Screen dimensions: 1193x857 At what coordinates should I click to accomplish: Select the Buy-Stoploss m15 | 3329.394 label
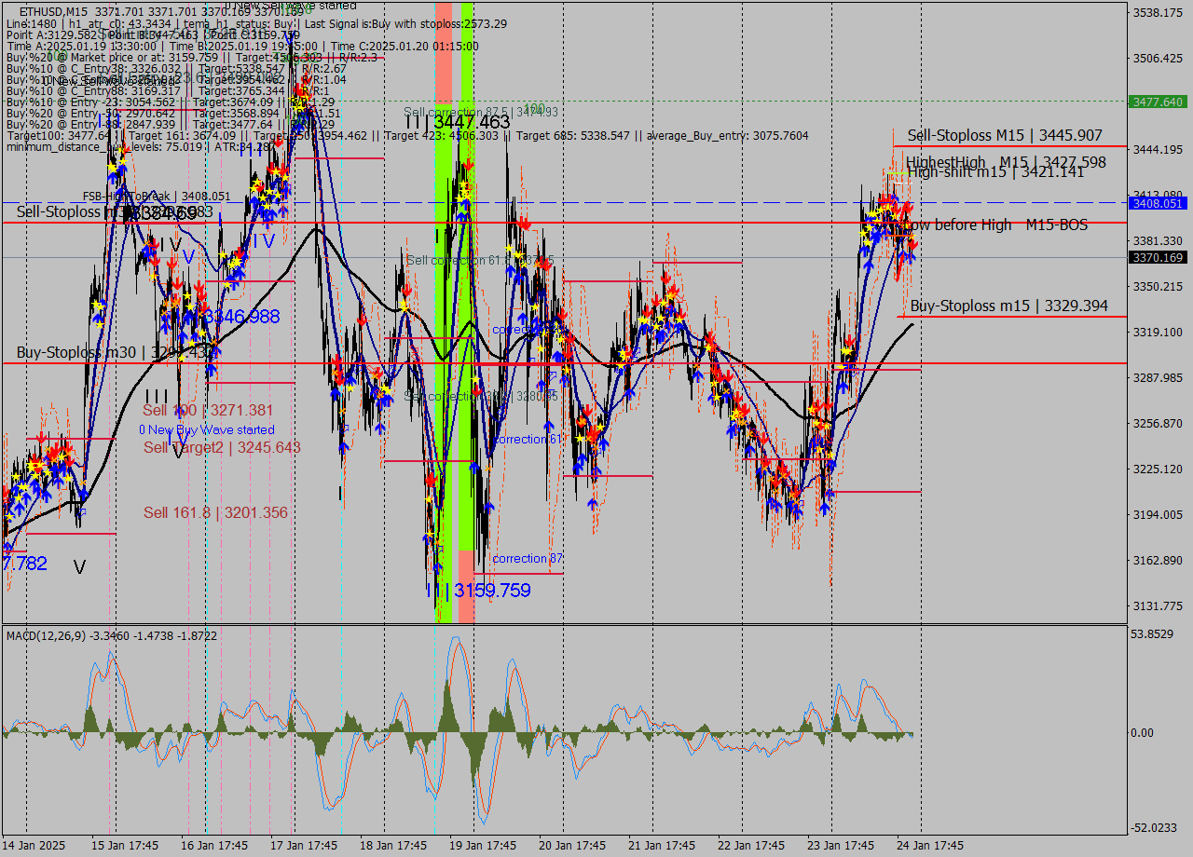click(x=1008, y=306)
